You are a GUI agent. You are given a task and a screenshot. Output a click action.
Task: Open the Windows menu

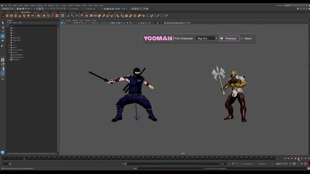(x=39, y=5)
